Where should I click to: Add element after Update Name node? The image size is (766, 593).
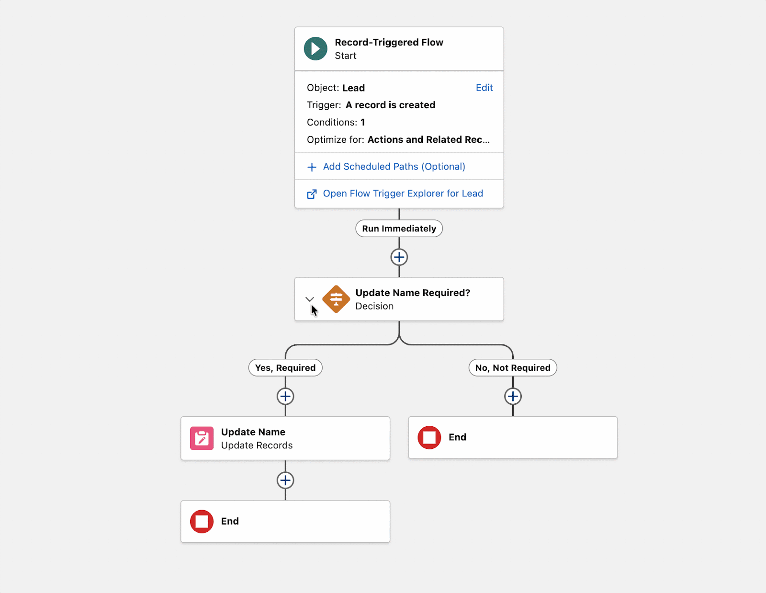pos(285,480)
